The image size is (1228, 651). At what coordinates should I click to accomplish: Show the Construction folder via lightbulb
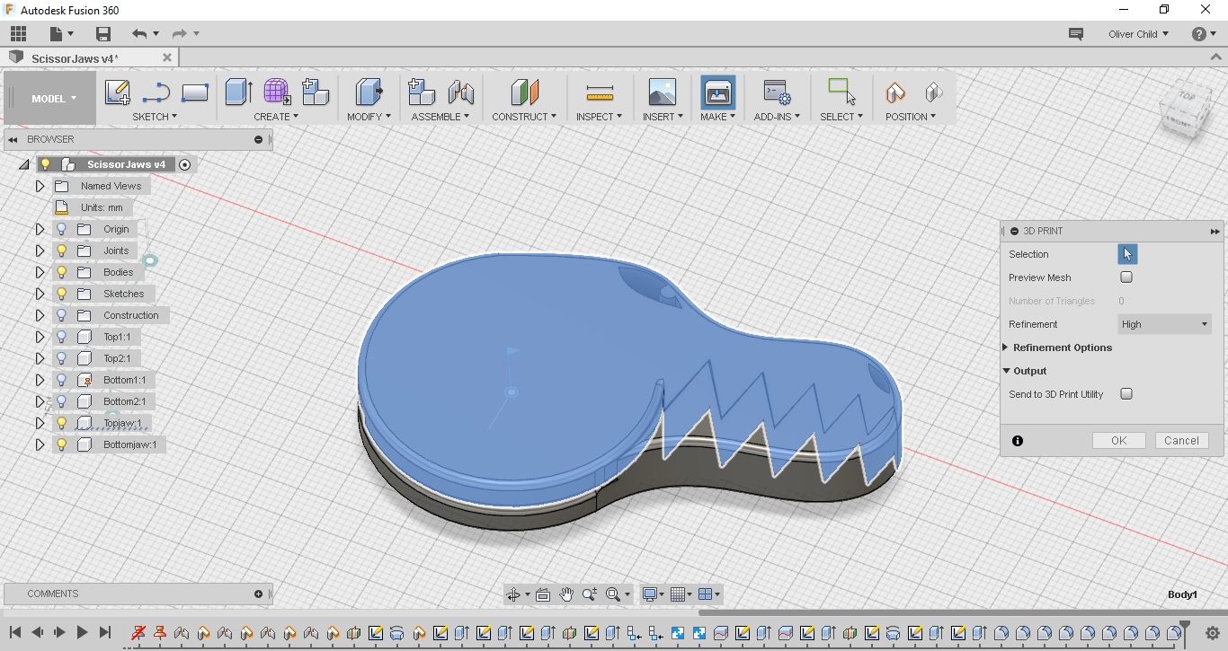[62, 315]
